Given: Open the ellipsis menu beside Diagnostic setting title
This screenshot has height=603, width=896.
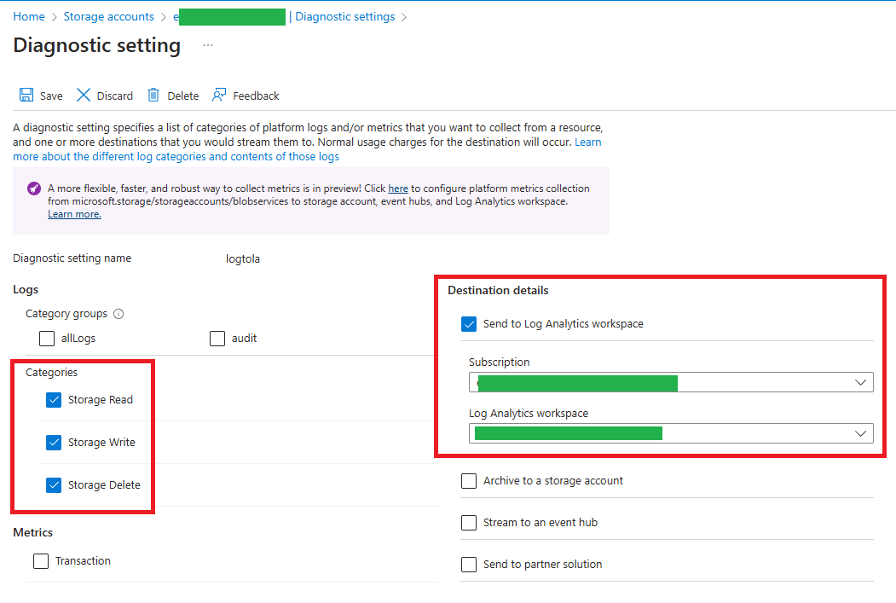Looking at the screenshot, I should 208,45.
